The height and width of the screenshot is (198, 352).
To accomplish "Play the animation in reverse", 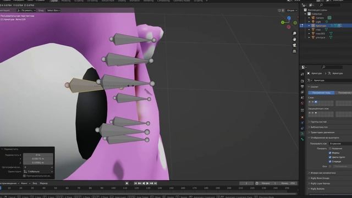I will (144, 183).
